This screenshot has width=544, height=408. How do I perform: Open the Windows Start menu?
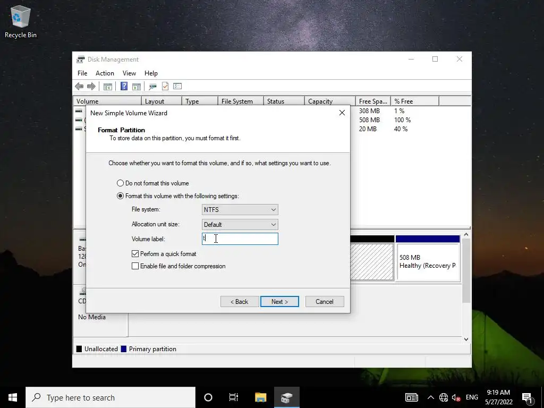click(13, 397)
